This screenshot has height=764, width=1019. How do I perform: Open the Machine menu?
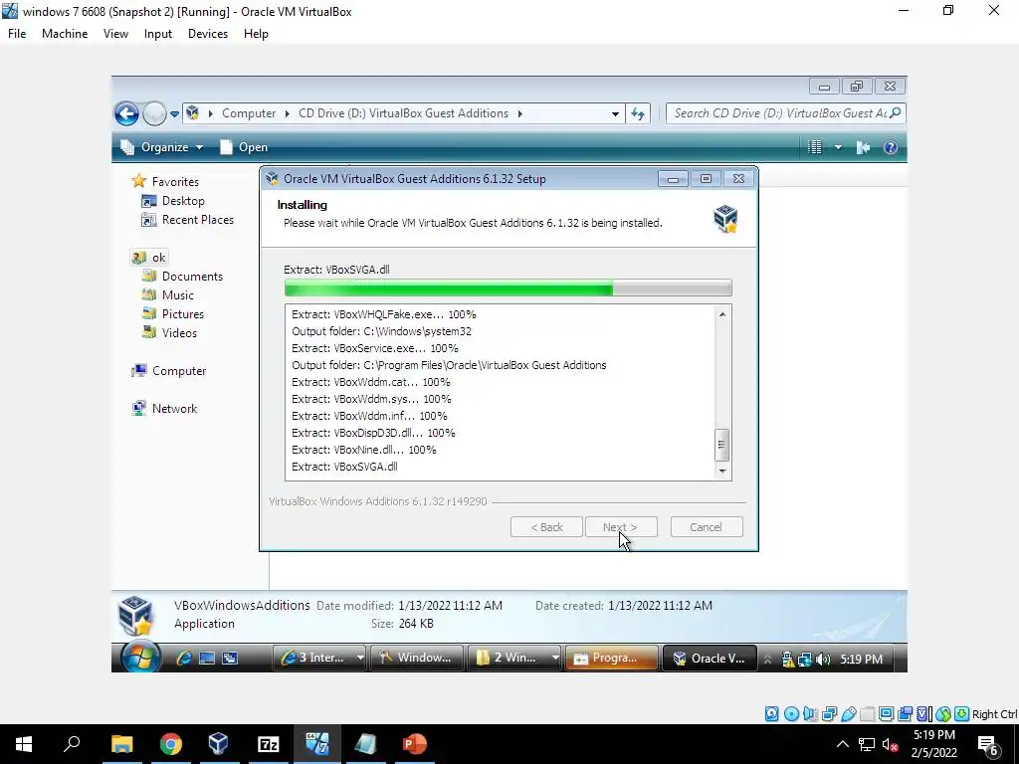point(65,34)
